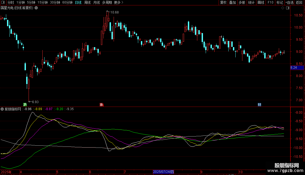Click the 标记 mark tool
This screenshot has height=175, width=305.
pos(280,2)
